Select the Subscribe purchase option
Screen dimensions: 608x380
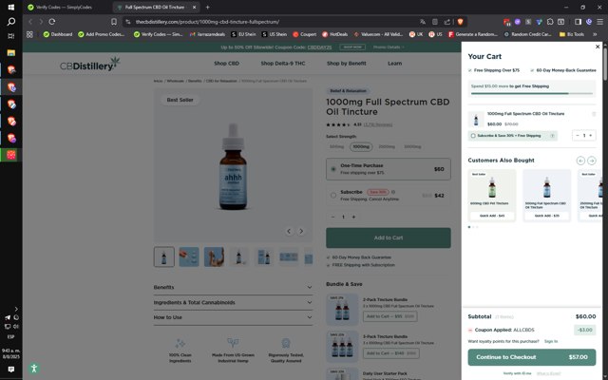coord(389,196)
